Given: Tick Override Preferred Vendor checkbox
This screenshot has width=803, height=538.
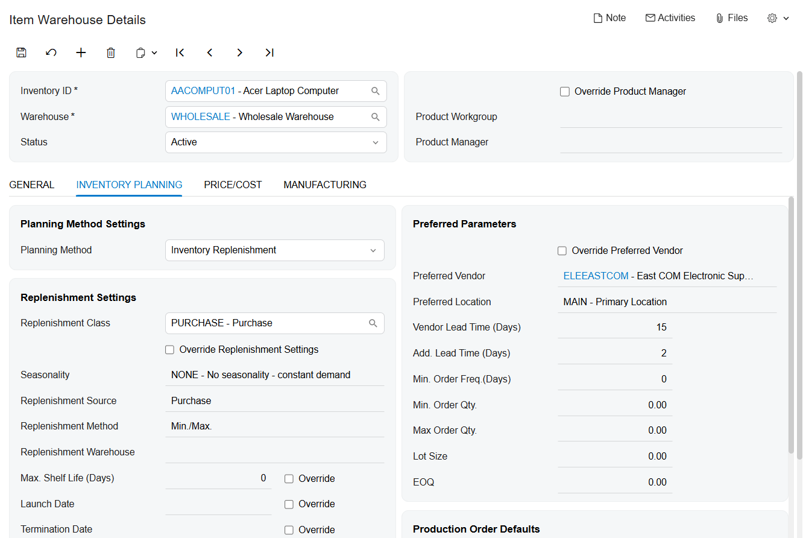Looking at the screenshot, I should [562, 251].
